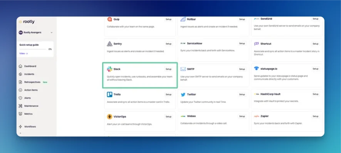Set up the Sentry integration
This screenshot has width=341, height=153.
point(168,44)
